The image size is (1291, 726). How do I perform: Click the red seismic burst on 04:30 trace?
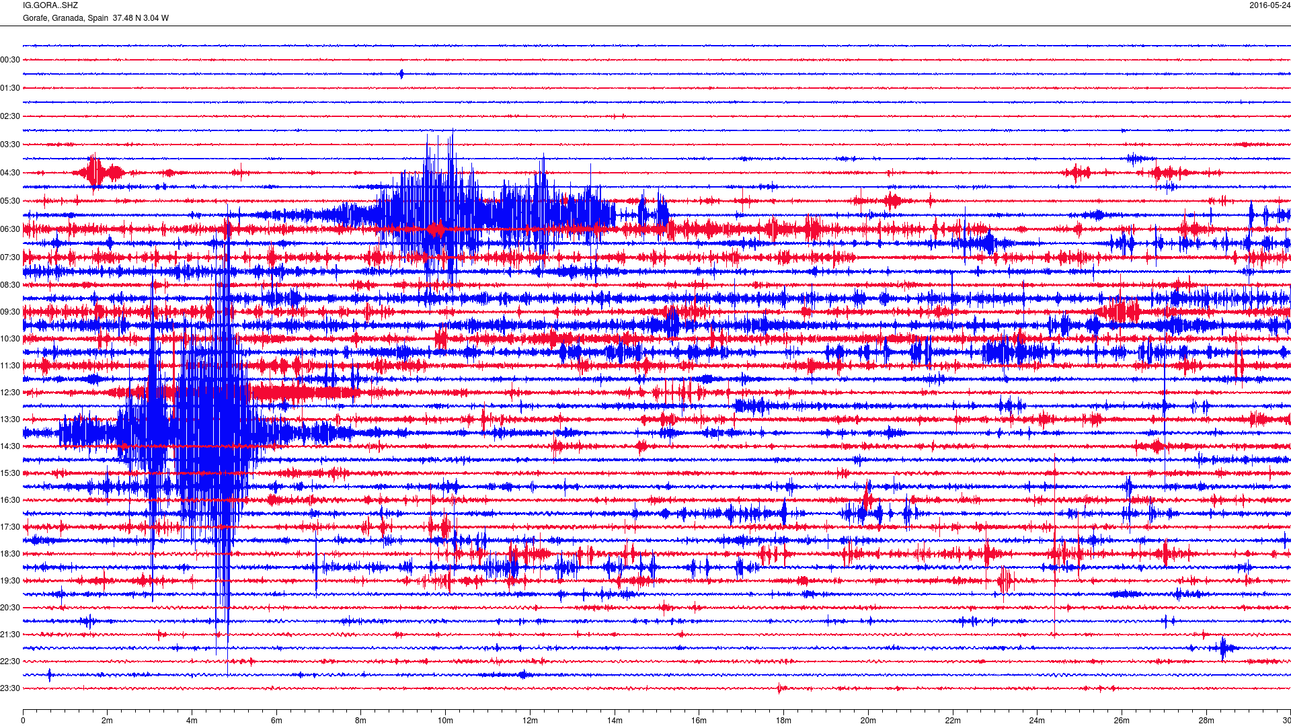pyautogui.click(x=99, y=173)
